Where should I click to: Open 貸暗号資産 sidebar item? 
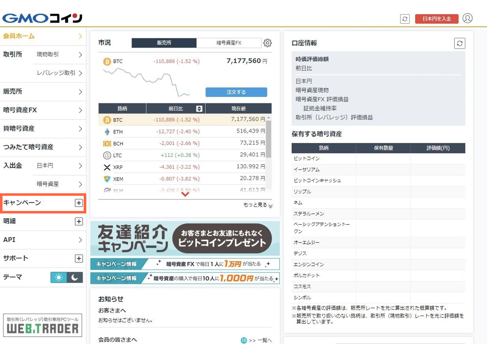click(x=43, y=129)
